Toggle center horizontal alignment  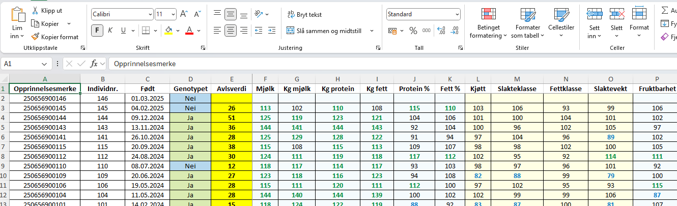(231, 31)
